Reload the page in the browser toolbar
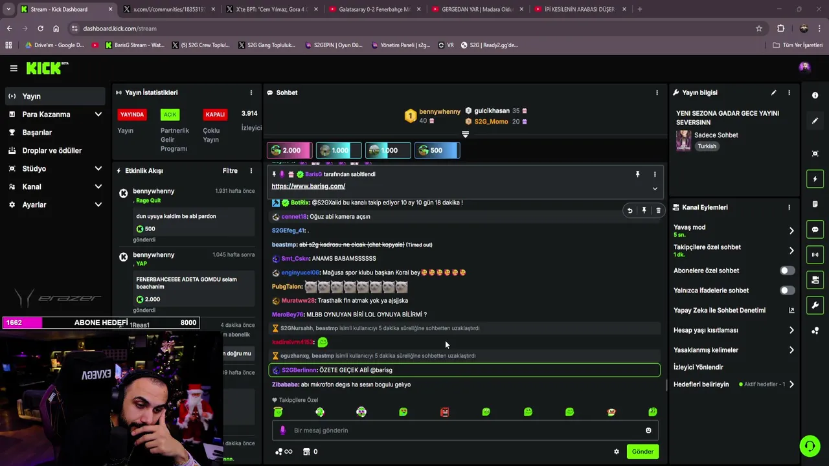Viewport: 829px width, 466px height. [x=40, y=28]
